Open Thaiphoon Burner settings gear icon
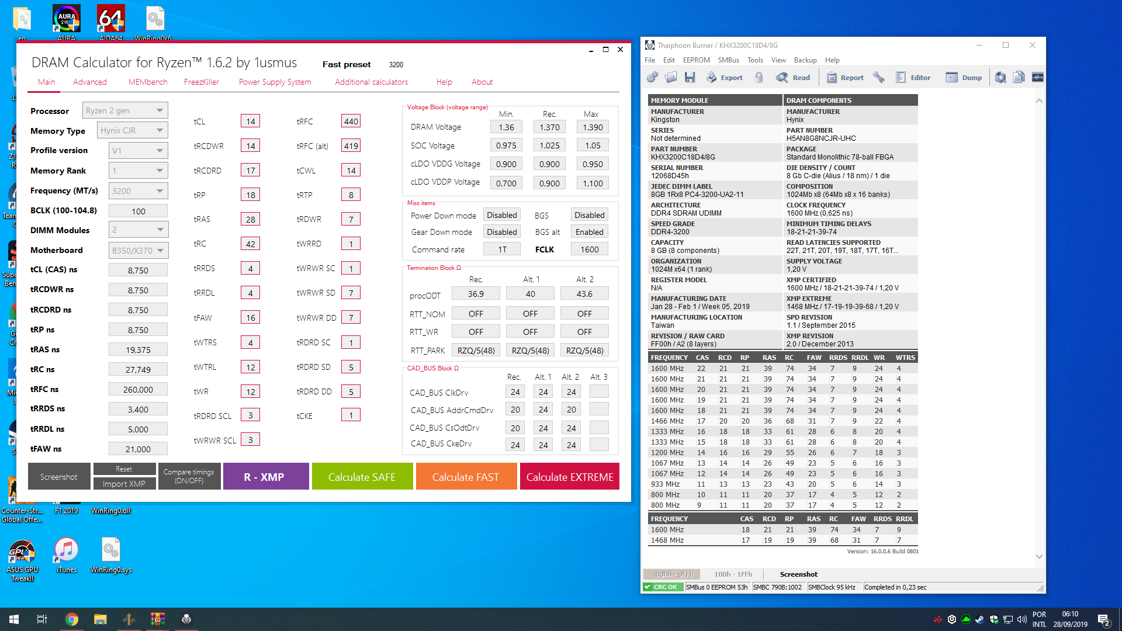Image resolution: width=1122 pixels, height=631 pixels. pyautogui.click(x=652, y=77)
